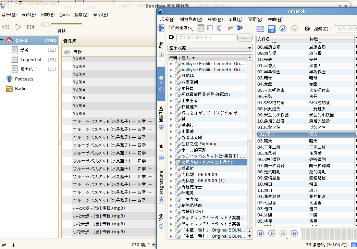Open 模式(M) menu in Amarok
This screenshot has height=249, width=357.
pos(215,20)
